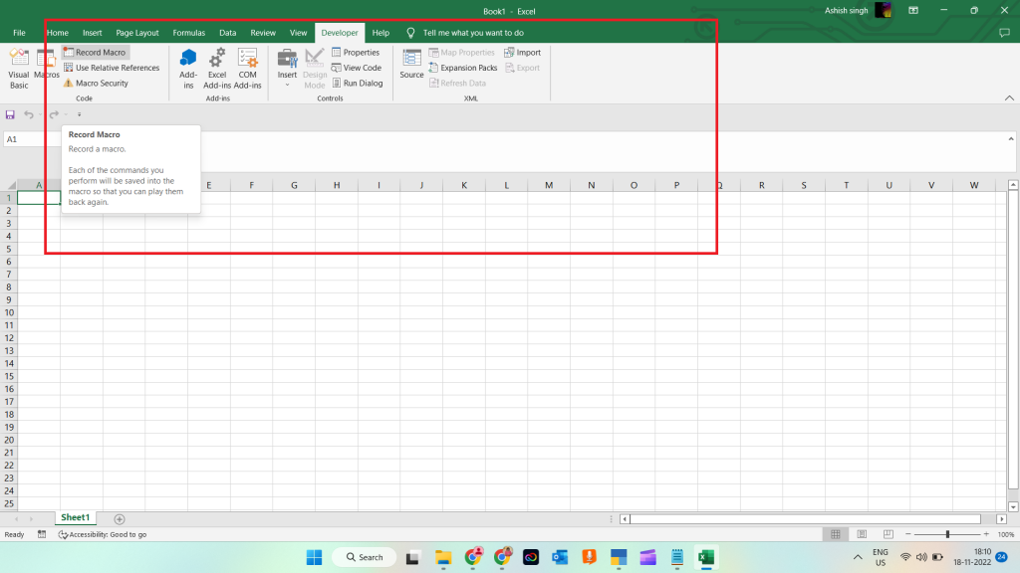Open the File tab
The width and height of the screenshot is (1020, 573).
(19, 33)
